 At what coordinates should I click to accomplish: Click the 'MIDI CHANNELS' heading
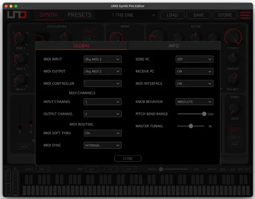tap(82, 93)
